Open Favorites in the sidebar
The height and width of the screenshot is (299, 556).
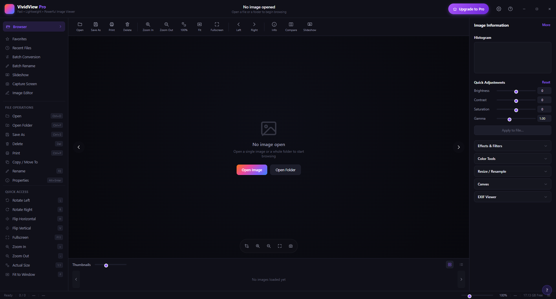pos(34,39)
